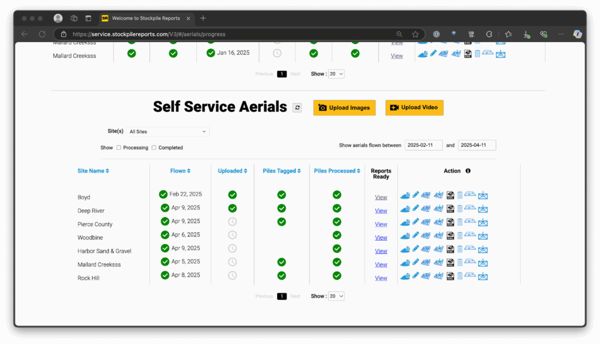Tick the Completed filter checkbox
This screenshot has height=344, width=600.
(154, 147)
